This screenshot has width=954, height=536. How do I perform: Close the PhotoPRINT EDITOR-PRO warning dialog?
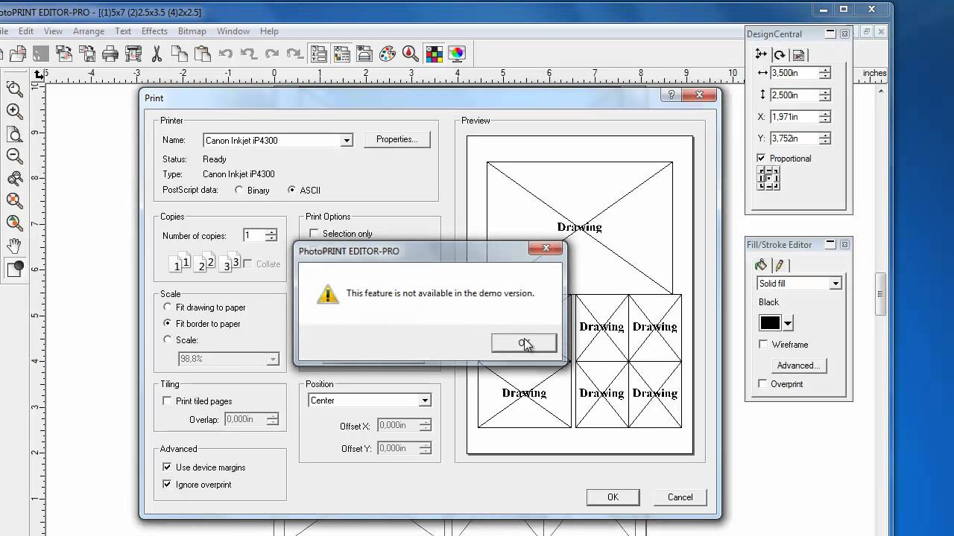(x=546, y=248)
